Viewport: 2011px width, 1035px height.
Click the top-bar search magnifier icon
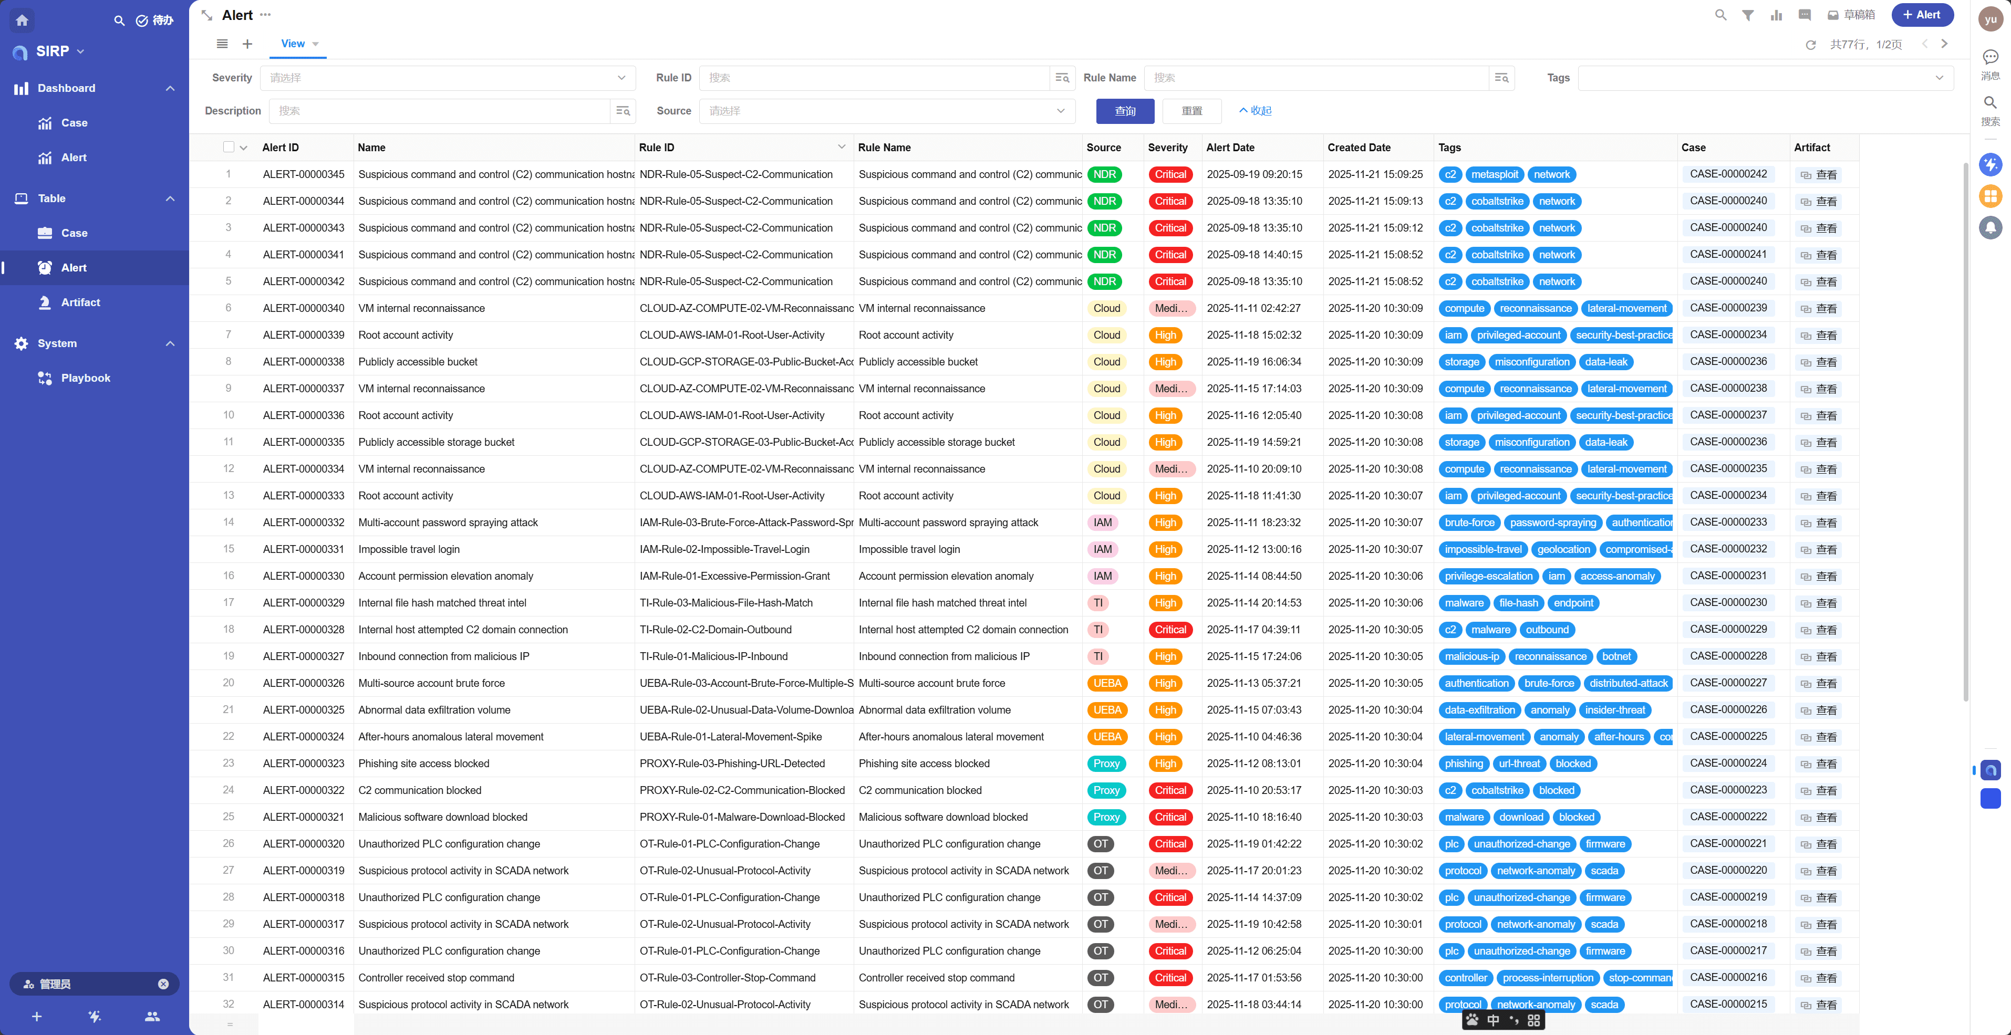click(1720, 15)
